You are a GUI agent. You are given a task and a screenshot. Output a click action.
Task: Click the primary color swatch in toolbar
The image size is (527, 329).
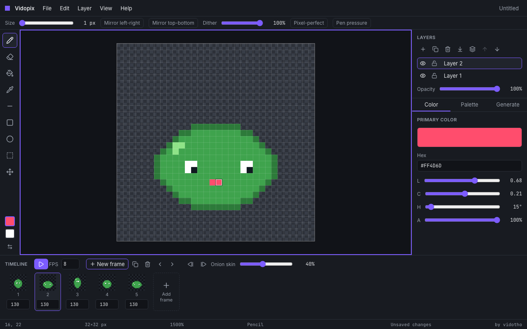tap(10, 221)
